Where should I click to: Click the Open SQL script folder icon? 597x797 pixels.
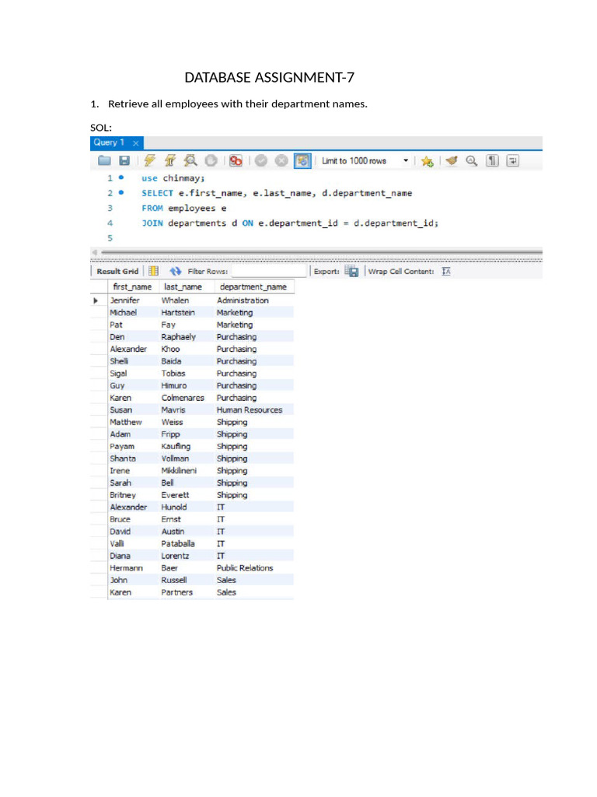coord(104,161)
